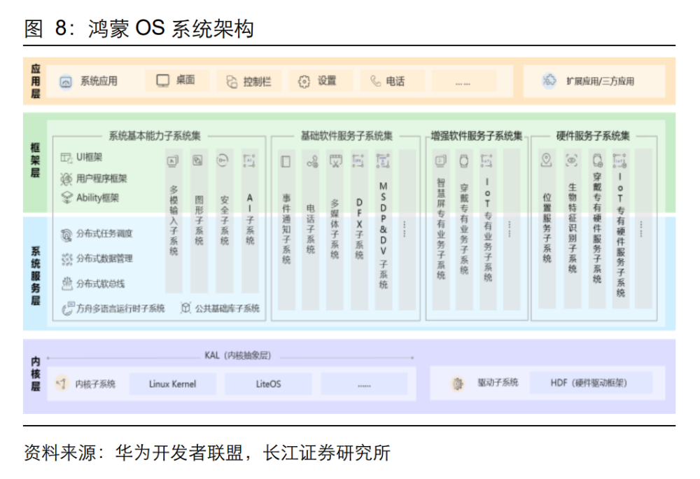Click the MSDP&DV子系统 vertical label
This screenshot has width=700, height=479.
pos(383,235)
